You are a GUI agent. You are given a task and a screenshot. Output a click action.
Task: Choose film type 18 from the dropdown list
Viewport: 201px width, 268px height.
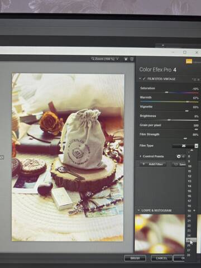click(x=189, y=206)
